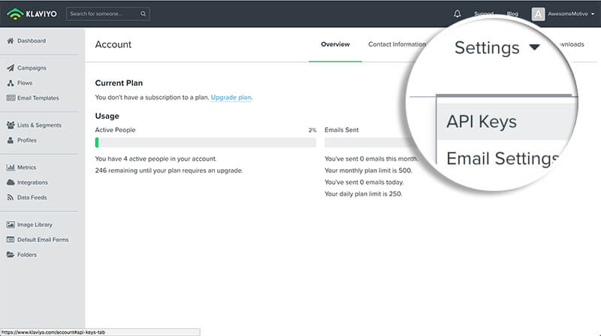Screen dimensions: 601x336
Task: Open the Downloads tab
Action: point(572,44)
